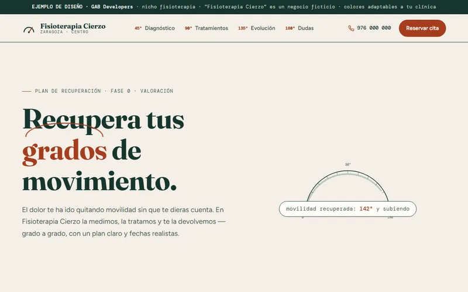Click the GAB Developers text in top banner
Image resolution: width=468 pixels, height=292 pixels.
pyautogui.click(x=112, y=6)
